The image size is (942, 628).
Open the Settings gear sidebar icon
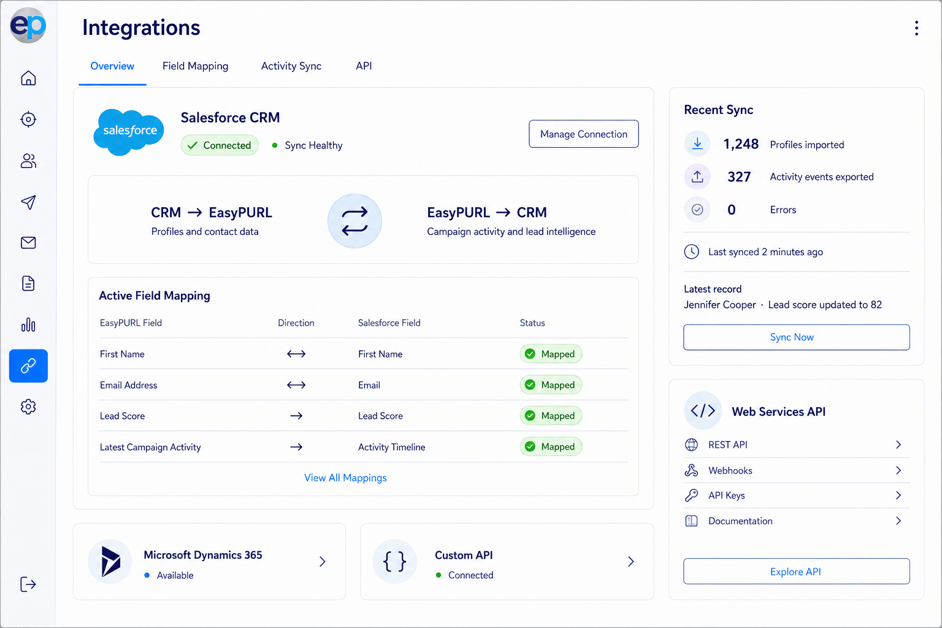click(x=28, y=407)
